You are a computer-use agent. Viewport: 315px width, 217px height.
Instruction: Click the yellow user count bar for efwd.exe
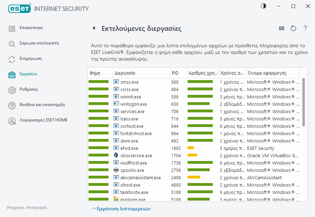click(x=191, y=148)
